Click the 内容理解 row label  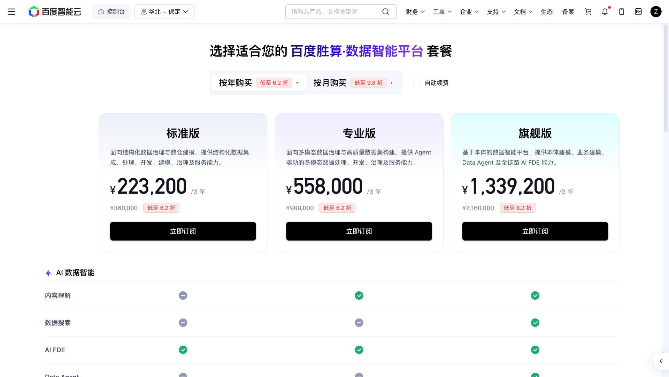pos(58,296)
